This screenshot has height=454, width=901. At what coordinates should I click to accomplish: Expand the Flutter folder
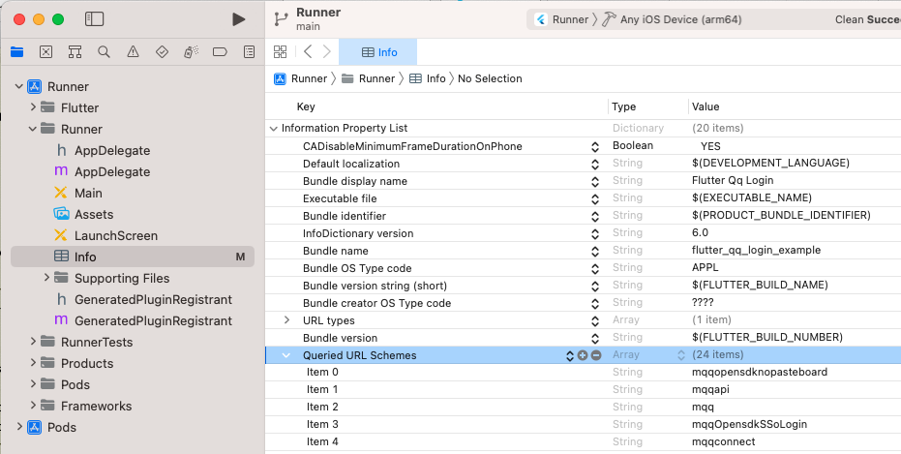tap(33, 107)
